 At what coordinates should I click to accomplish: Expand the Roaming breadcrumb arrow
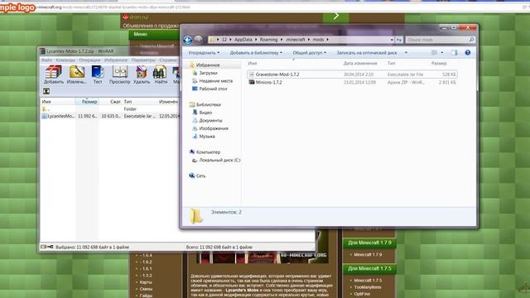point(282,40)
